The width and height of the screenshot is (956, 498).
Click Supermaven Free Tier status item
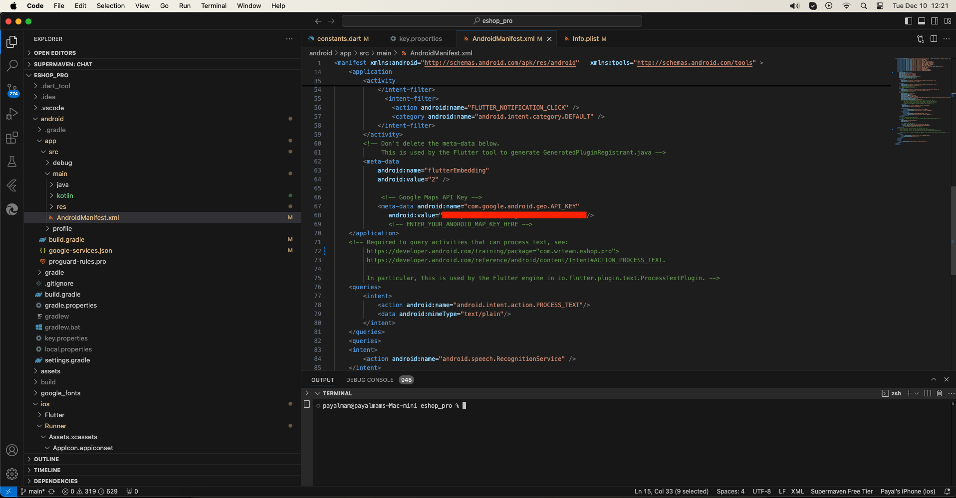coord(842,492)
